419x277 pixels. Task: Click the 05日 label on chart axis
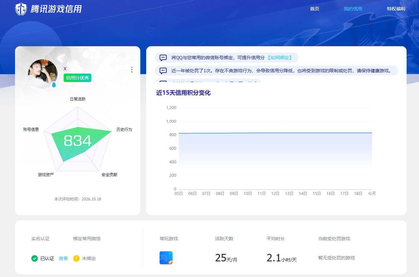pos(179,193)
